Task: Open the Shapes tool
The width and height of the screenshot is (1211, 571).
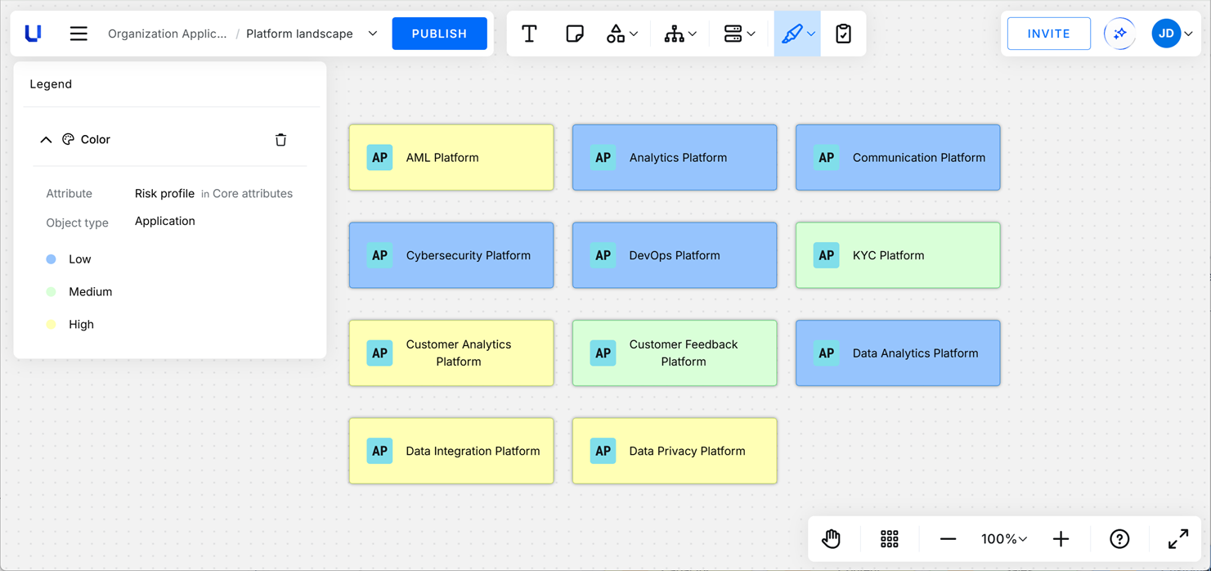Action: point(621,34)
